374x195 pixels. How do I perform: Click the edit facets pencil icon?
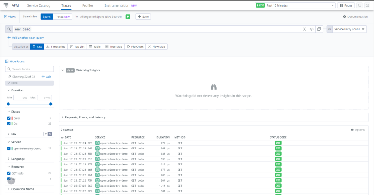(x=9, y=77)
